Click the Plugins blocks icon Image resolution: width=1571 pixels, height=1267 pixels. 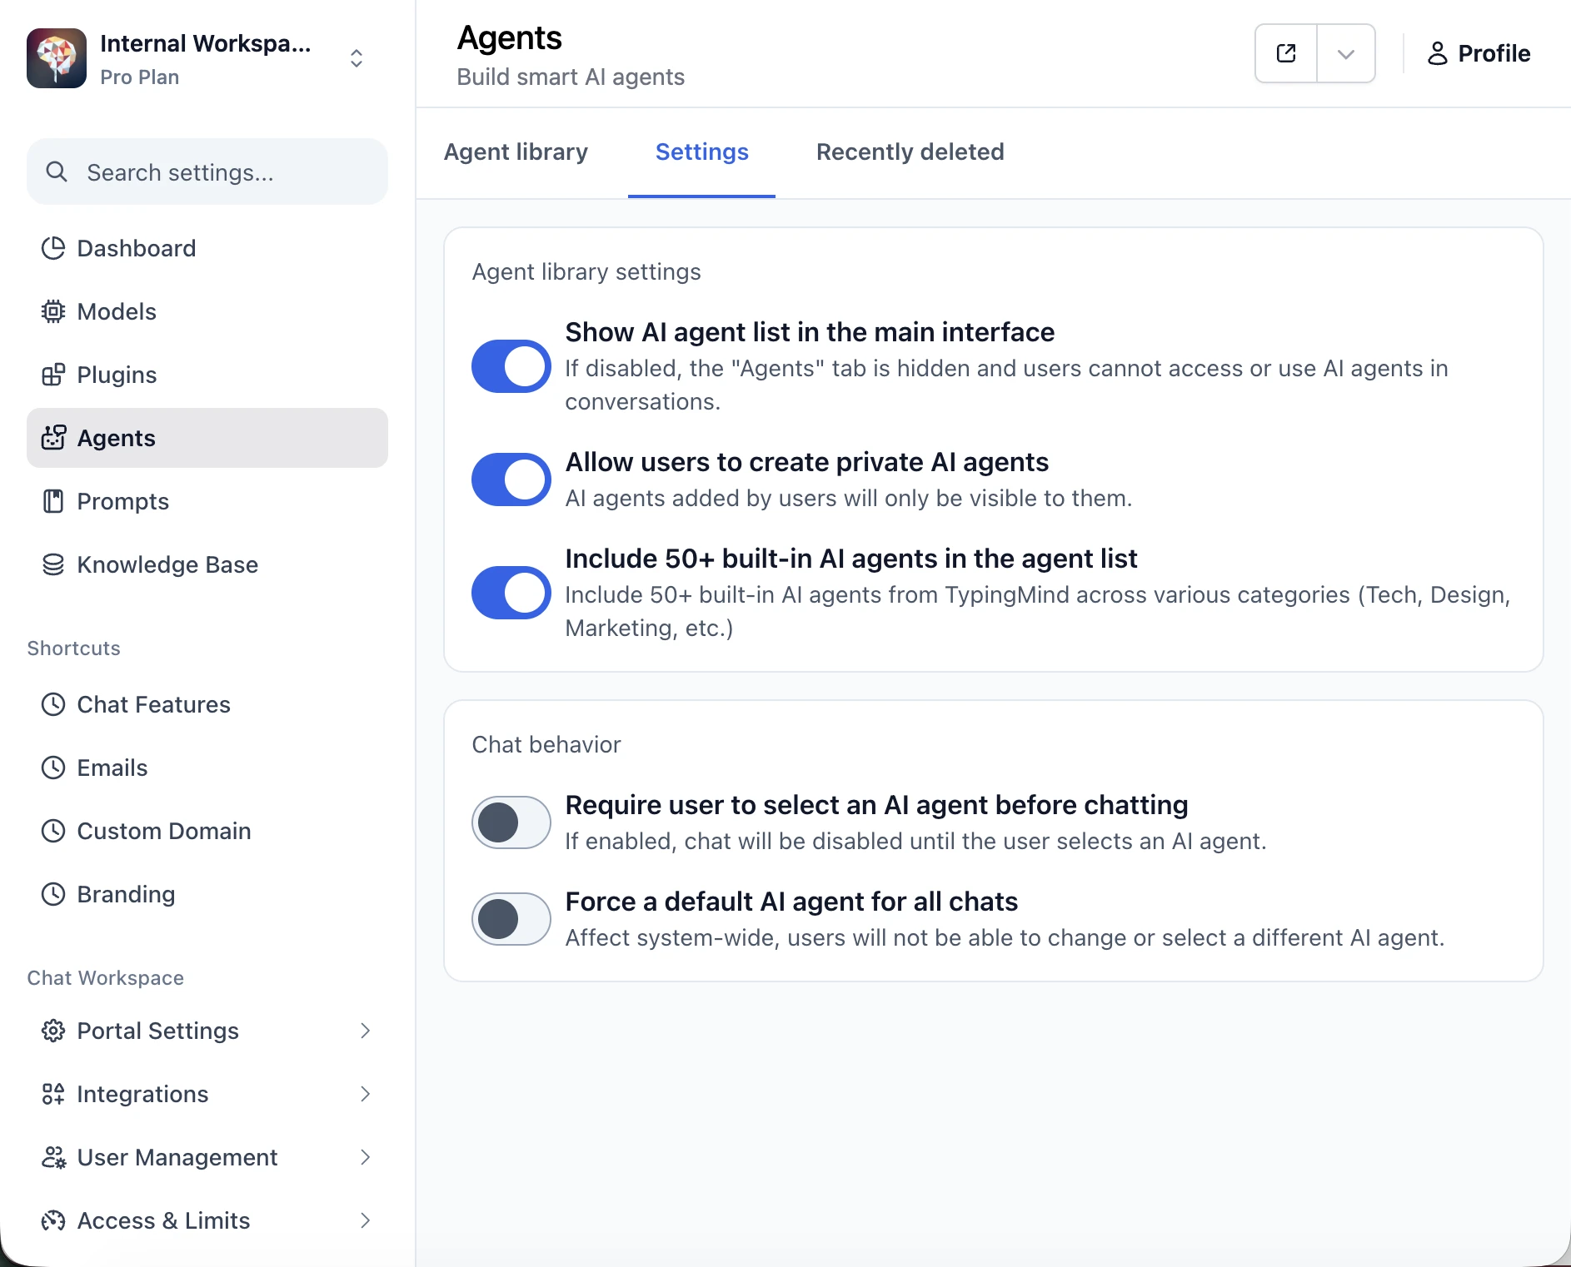click(53, 375)
